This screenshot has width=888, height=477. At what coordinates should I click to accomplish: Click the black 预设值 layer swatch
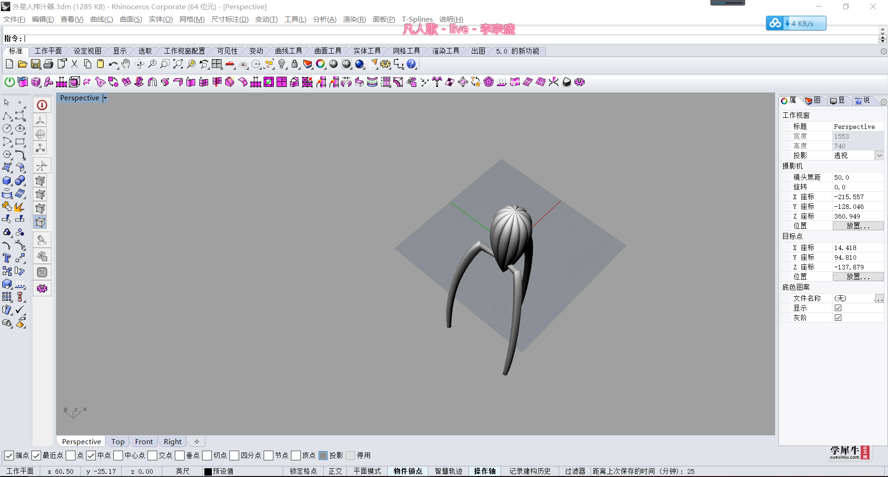point(208,472)
